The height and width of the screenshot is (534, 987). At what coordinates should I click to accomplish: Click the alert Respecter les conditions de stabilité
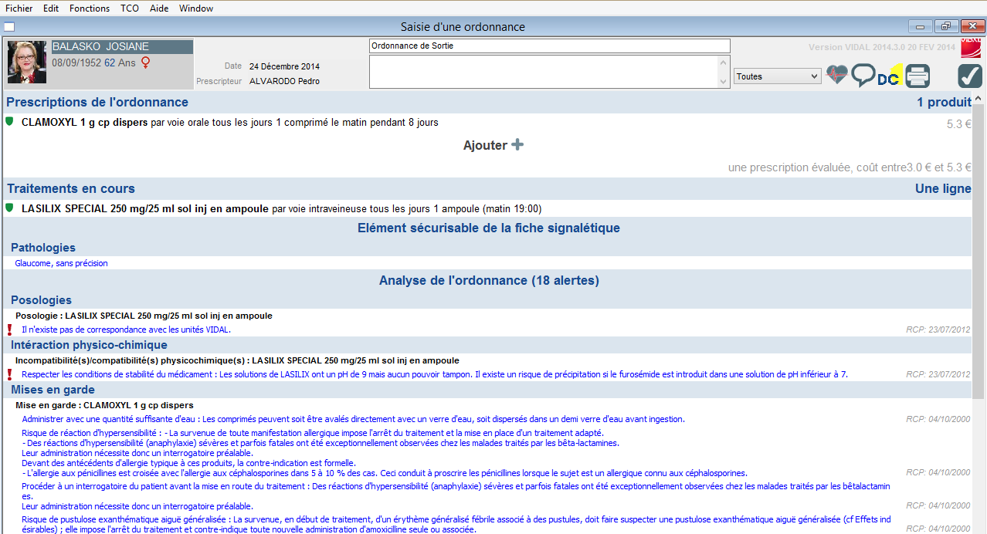434,374
